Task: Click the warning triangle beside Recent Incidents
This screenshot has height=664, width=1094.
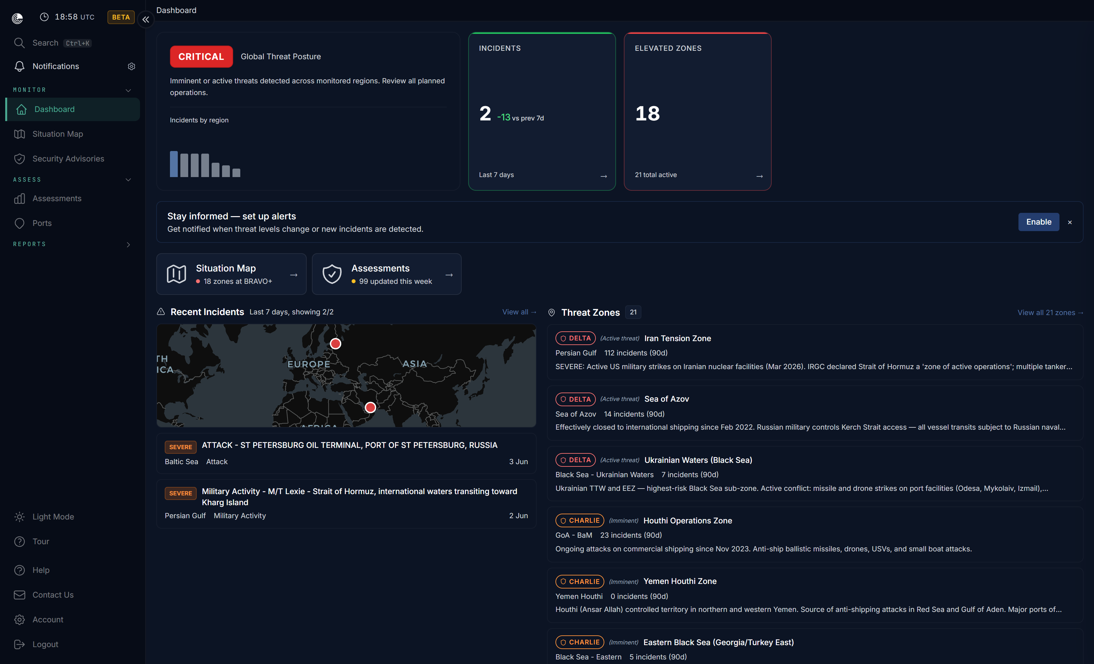Action: coord(161,311)
